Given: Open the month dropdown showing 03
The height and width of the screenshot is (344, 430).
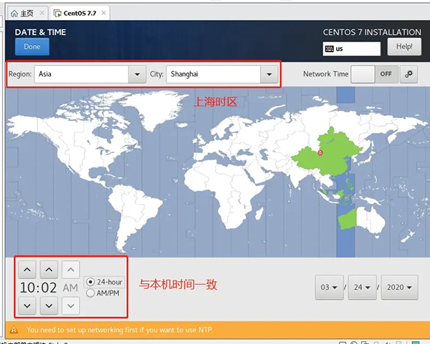Looking at the screenshot, I should [x=330, y=288].
